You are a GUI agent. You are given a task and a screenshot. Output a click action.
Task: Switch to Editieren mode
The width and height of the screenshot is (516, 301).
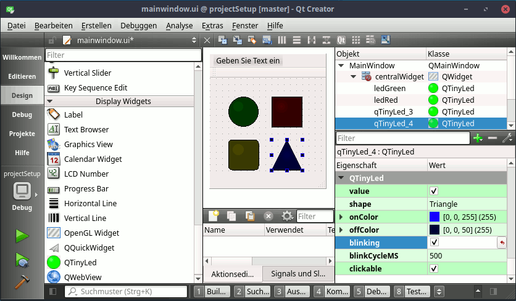22,76
